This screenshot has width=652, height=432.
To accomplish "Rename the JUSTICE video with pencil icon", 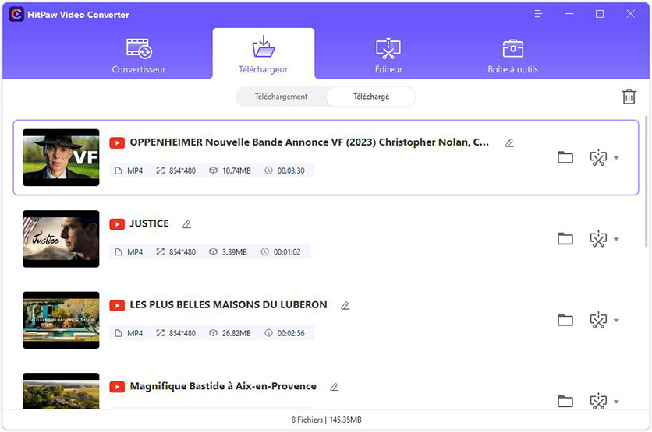I will click(186, 224).
